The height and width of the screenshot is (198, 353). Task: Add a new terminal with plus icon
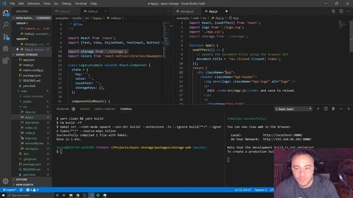318,109
